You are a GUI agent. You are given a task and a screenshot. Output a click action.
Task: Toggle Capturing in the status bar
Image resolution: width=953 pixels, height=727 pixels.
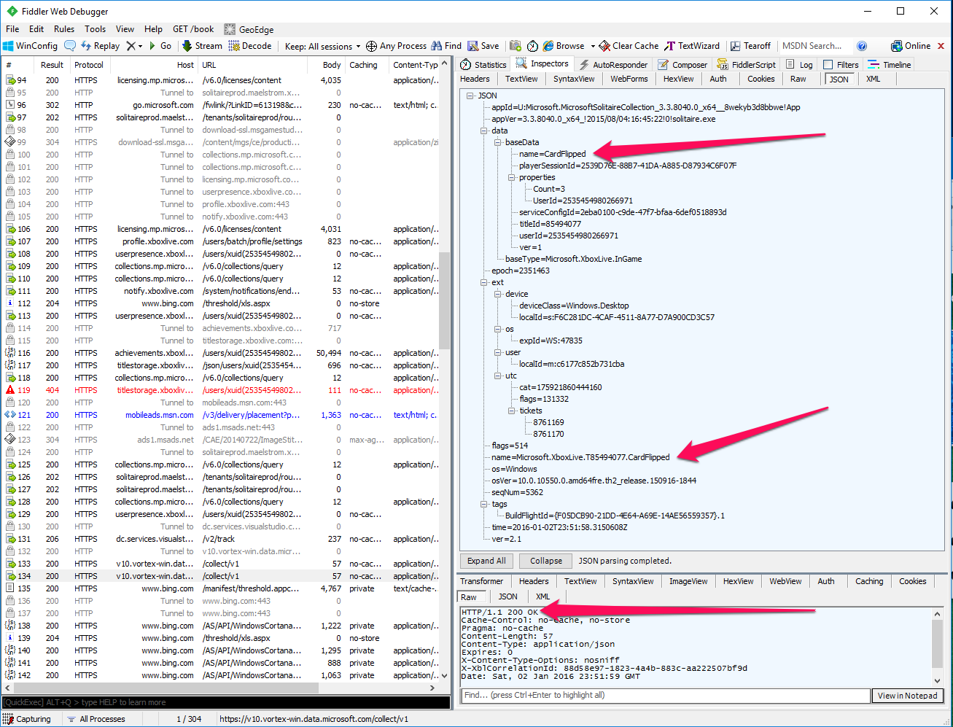[x=28, y=719]
